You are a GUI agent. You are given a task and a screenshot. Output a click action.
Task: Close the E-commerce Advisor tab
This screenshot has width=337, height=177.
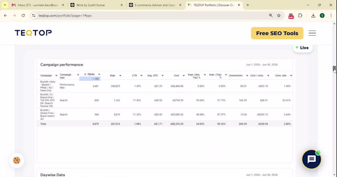coord(180,5)
